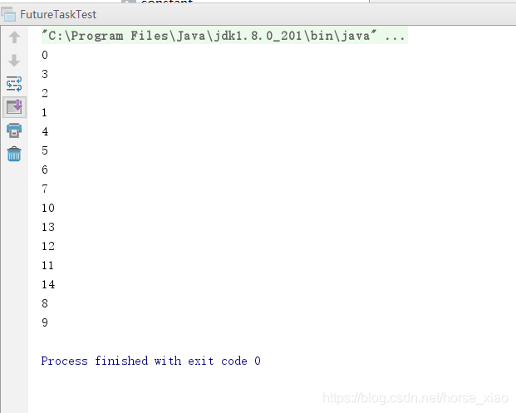Click the output line showing 10
Viewport: 516px width, 413px height.
(48, 208)
